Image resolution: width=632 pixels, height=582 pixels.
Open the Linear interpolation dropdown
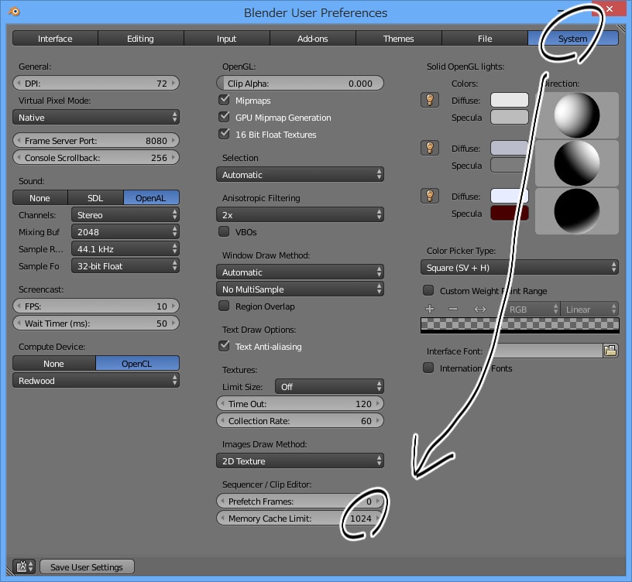(x=589, y=309)
